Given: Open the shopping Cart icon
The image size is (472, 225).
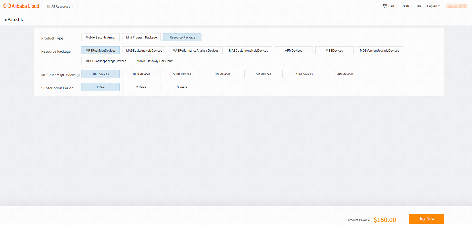Looking at the screenshot, I should click(x=385, y=6).
